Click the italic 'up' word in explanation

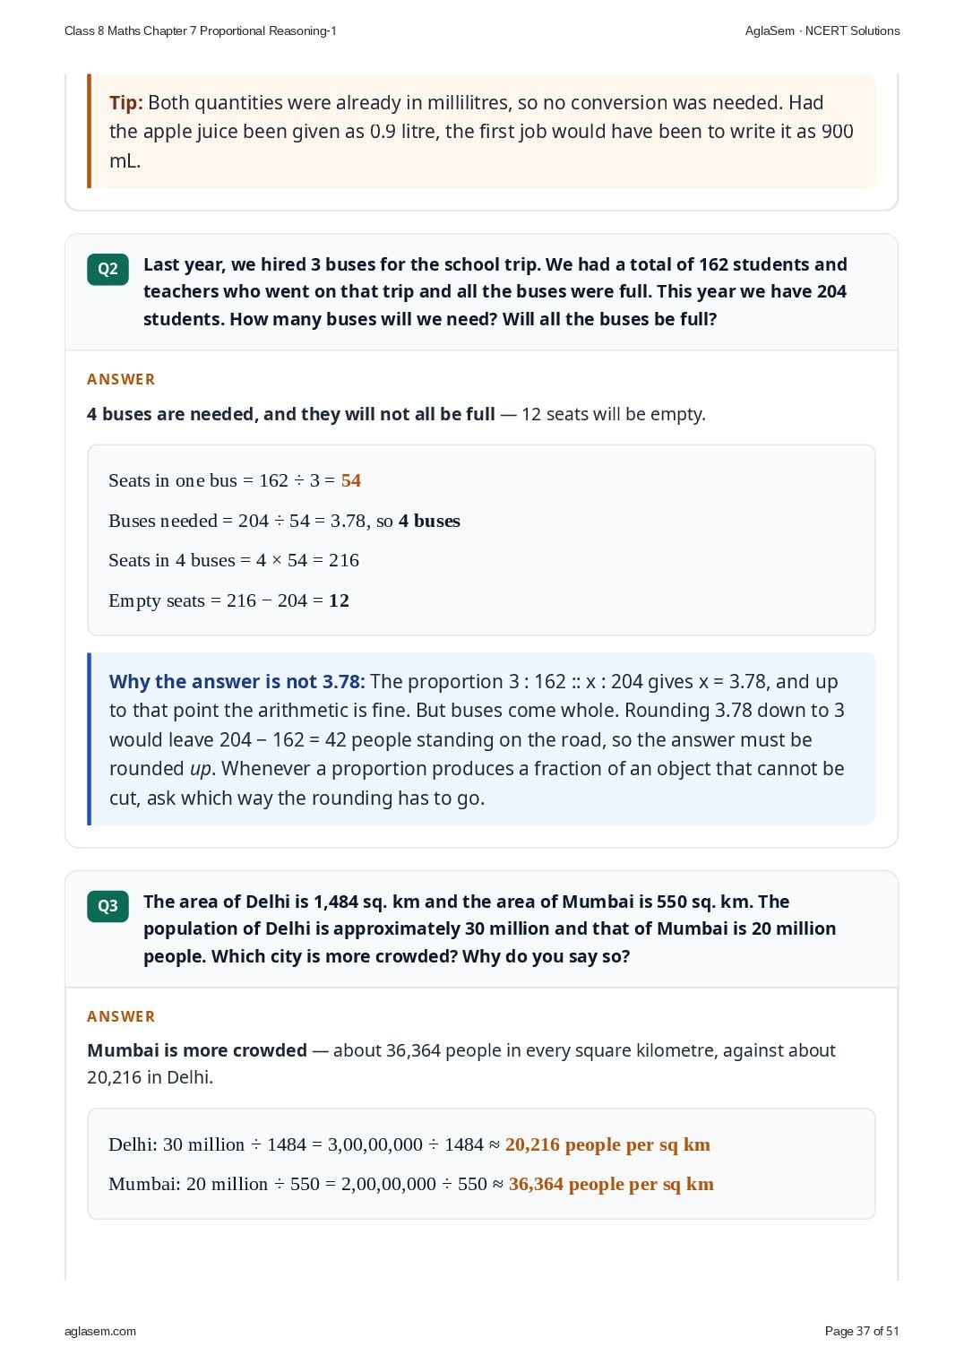coord(201,769)
